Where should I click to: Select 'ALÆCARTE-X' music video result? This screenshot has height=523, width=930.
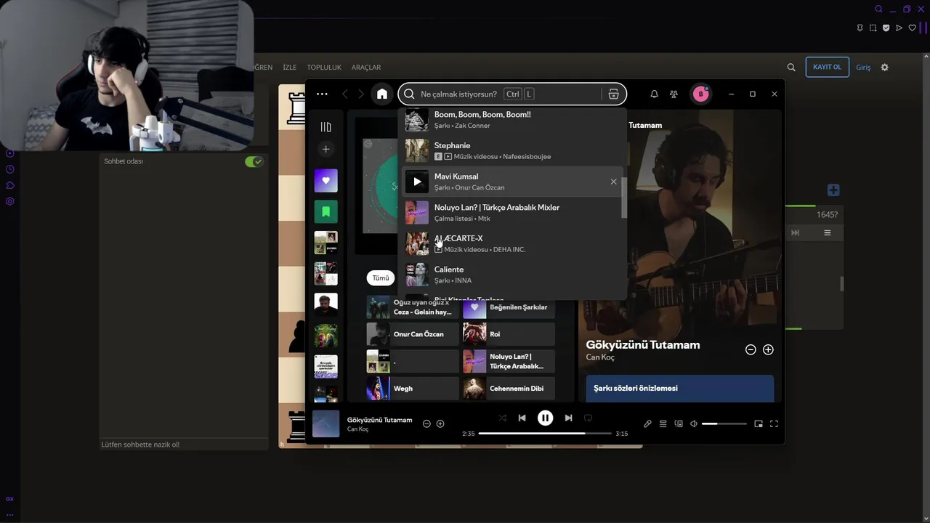[511, 243]
